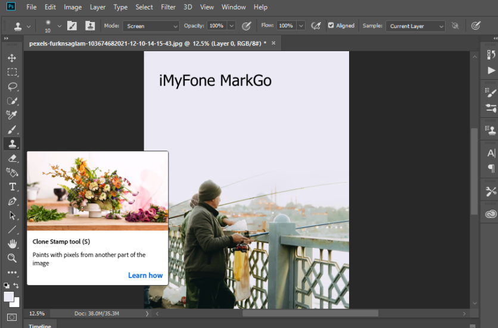Select the Pen tool
Screen dimensions: 498x328
(12, 201)
